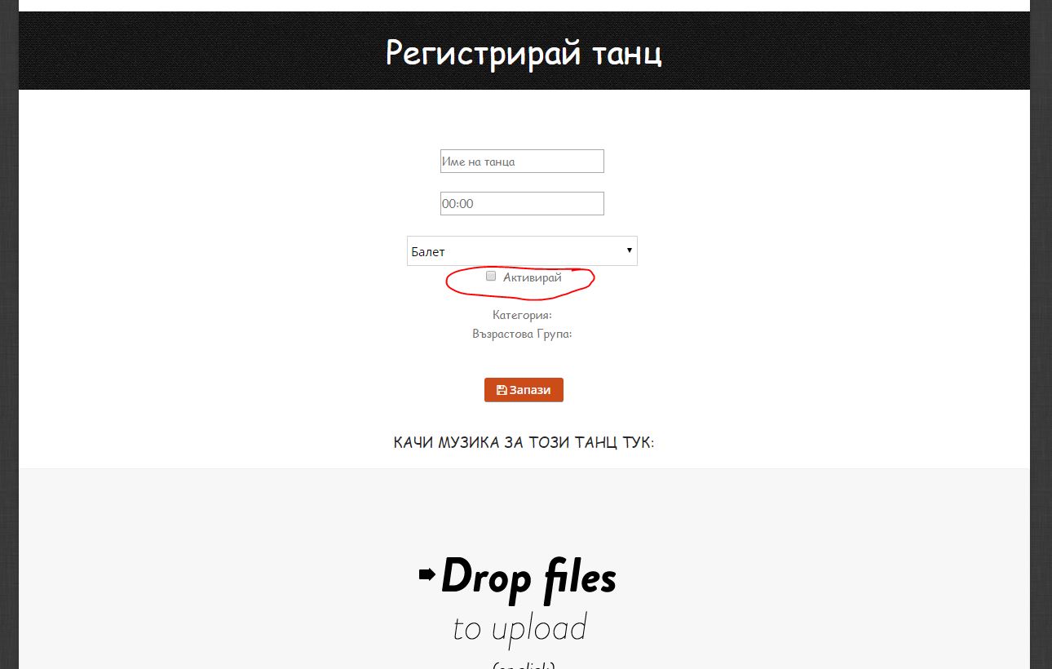Focus the Име на танца name field
The image size is (1052, 669).
click(522, 162)
